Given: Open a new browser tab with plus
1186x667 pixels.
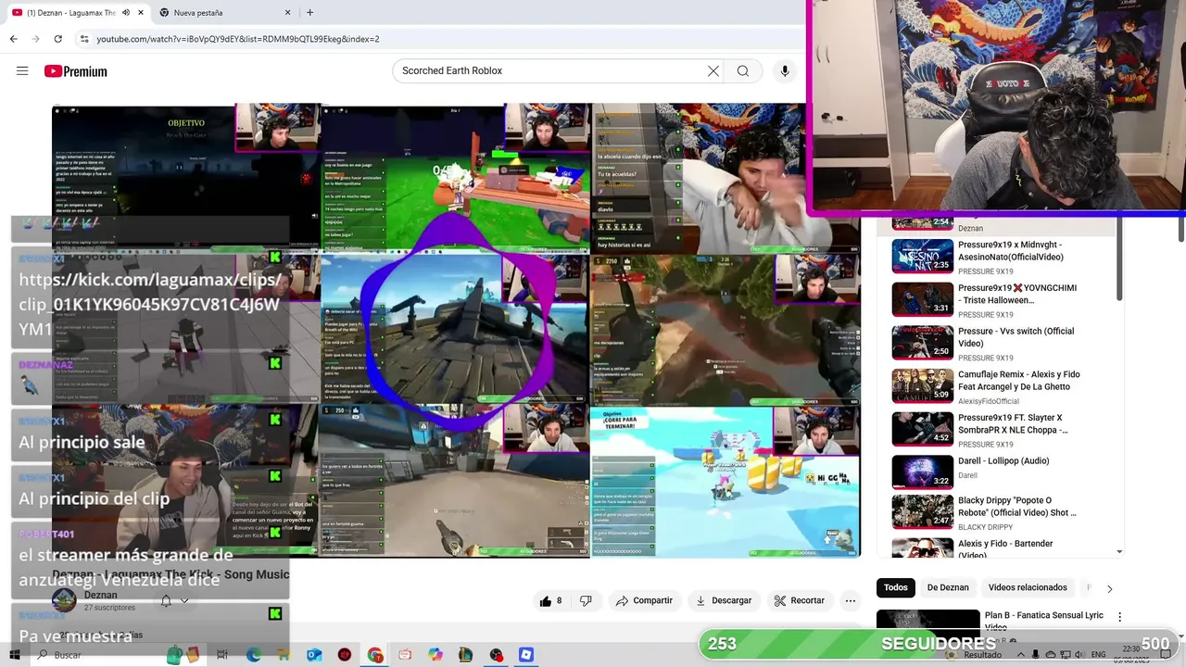Looking at the screenshot, I should click(x=309, y=13).
